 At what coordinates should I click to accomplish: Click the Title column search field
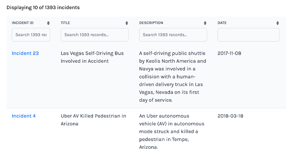94,35
